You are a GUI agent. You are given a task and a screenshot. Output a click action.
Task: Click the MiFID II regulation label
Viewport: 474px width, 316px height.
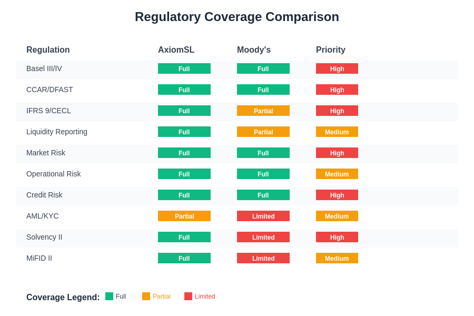coord(39,258)
